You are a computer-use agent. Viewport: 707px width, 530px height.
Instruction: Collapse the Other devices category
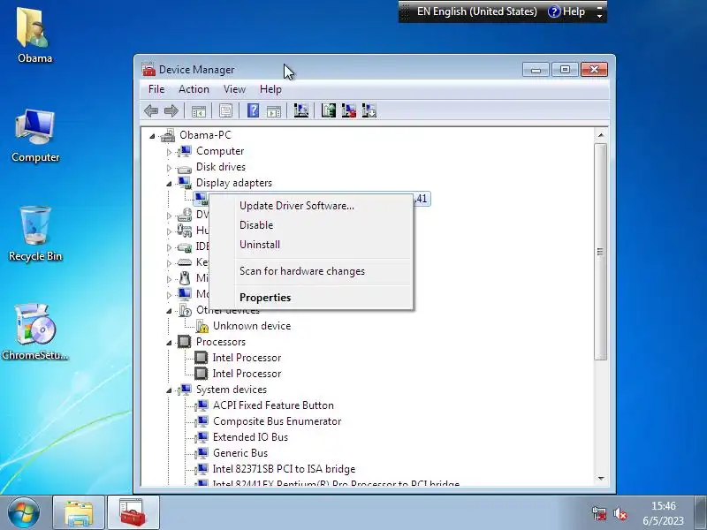pos(169,311)
